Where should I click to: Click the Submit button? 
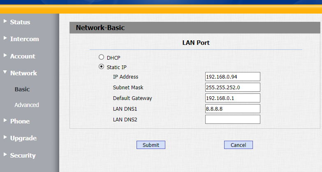(x=151, y=145)
